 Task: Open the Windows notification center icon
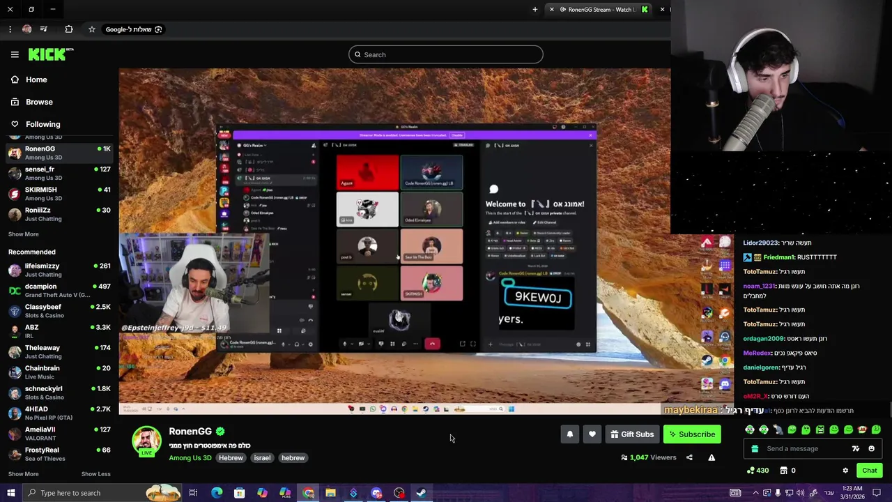point(877,493)
